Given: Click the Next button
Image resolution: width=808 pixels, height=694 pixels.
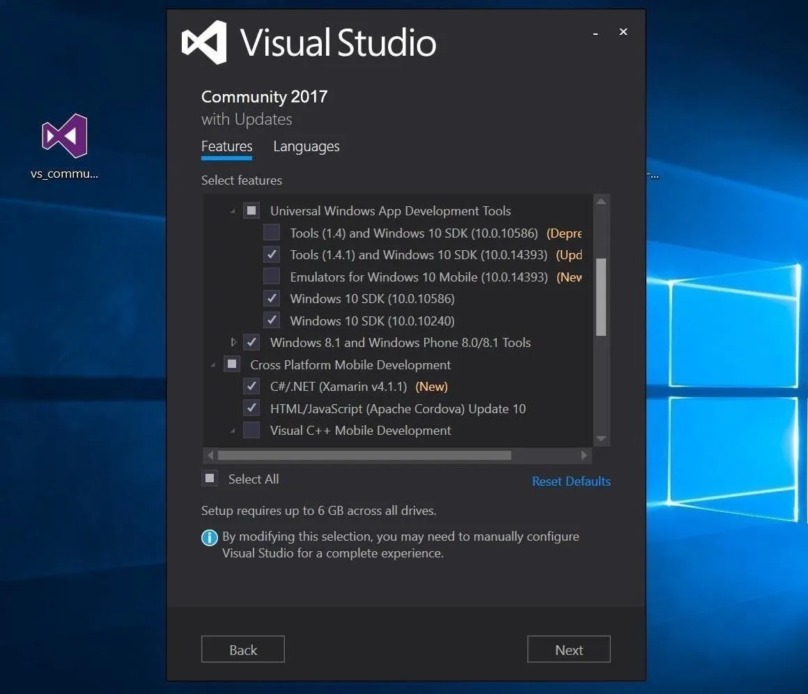Looking at the screenshot, I should click(569, 649).
